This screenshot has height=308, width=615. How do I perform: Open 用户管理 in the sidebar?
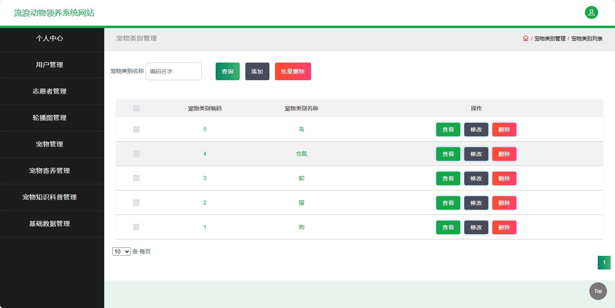pyautogui.click(x=52, y=65)
